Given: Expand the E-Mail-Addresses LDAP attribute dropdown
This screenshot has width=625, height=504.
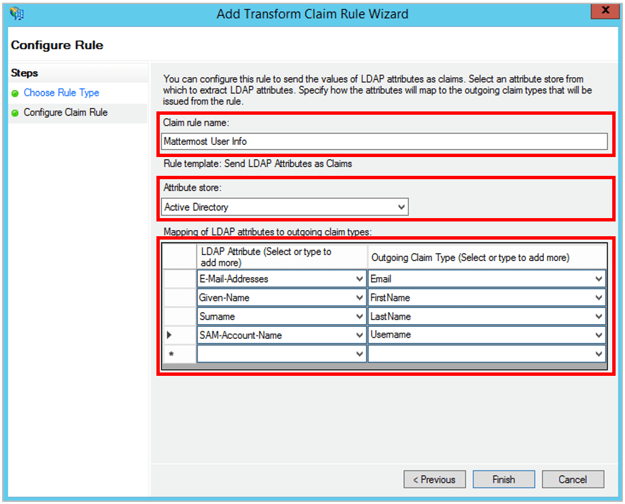Looking at the screenshot, I should [x=359, y=279].
